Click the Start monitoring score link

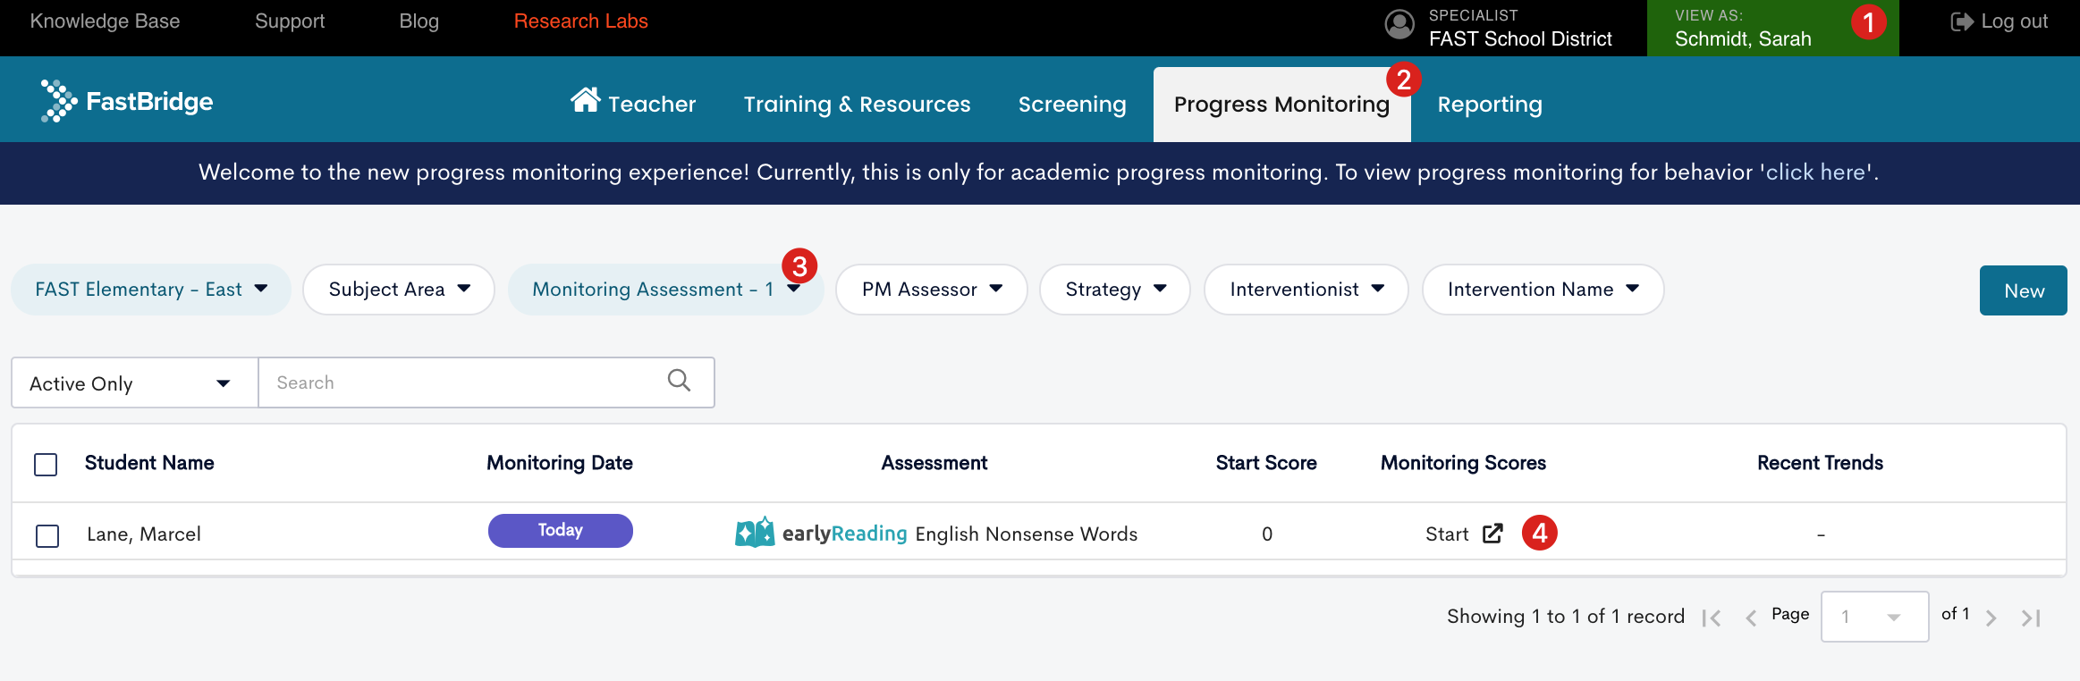1447,534
